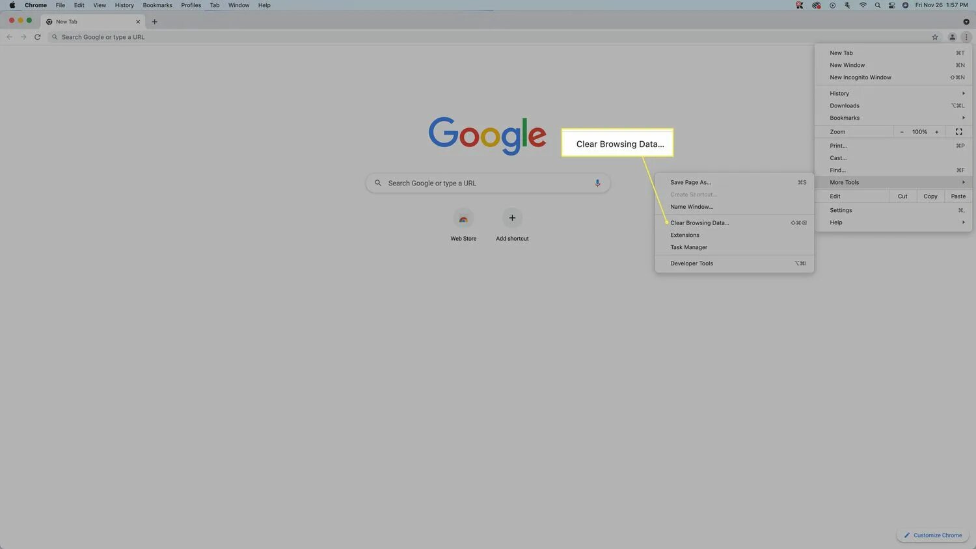
Task: Choose New Window in the menu
Action: click(x=893, y=65)
